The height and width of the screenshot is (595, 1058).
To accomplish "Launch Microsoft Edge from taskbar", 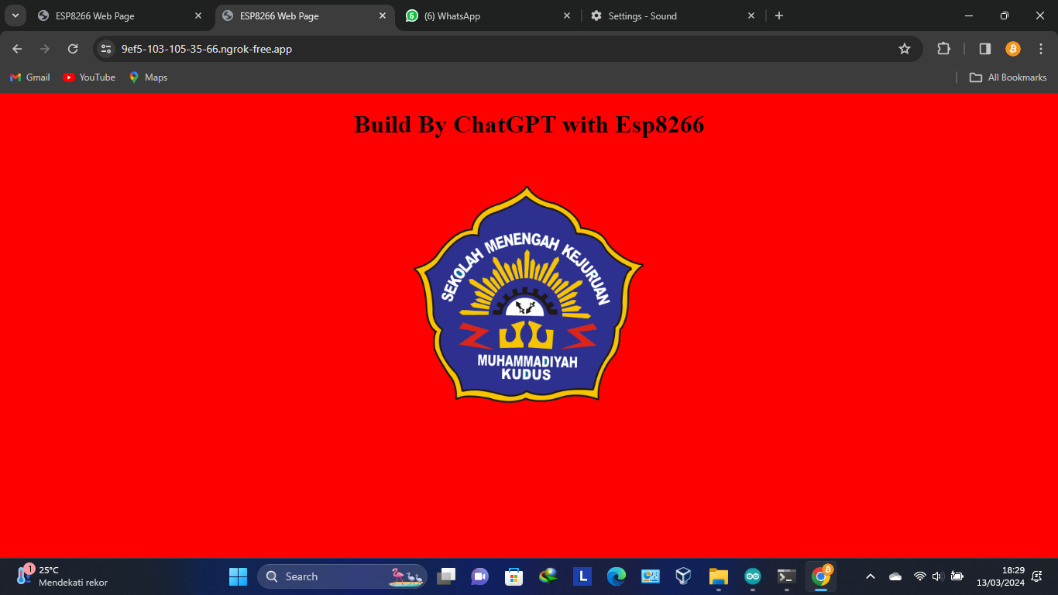I will coord(617,576).
